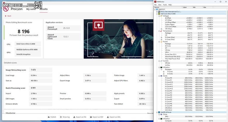Collapse the Currents group
The image size is (228, 122).
[159, 61]
